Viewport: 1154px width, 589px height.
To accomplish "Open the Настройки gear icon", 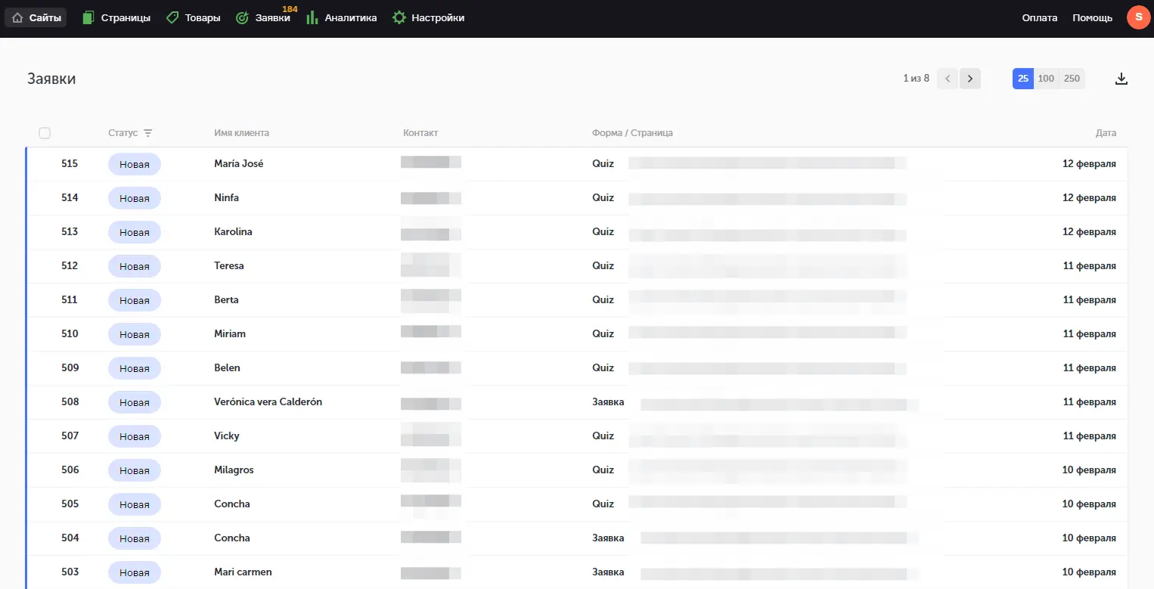I will 399,17.
